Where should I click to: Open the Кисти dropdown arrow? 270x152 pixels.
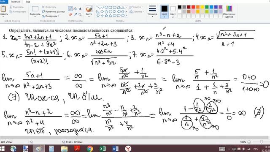tap(89, 16)
